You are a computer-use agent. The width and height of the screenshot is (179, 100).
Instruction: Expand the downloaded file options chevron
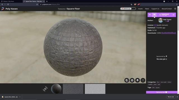[x=20, y=97]
